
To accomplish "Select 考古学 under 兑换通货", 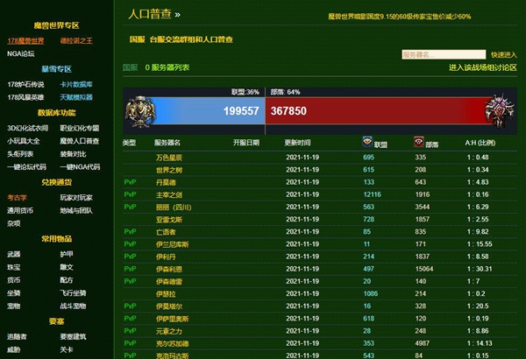I will pos(17,197).
